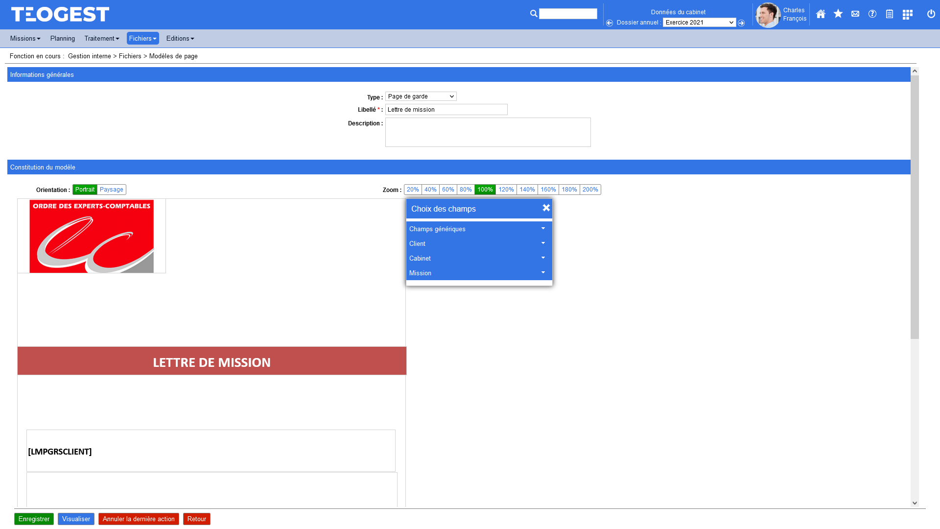
Task: Set zoom to 120%
Action: click(x=506, y=190)
